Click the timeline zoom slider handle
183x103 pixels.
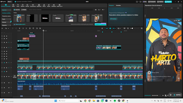coord(132,28)
